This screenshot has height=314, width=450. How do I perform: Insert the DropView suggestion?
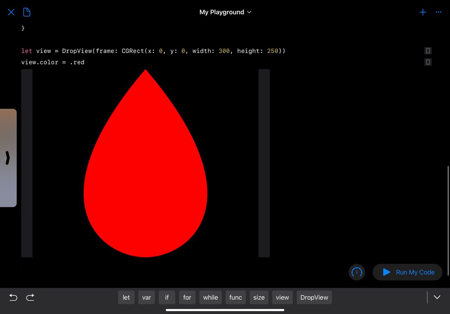(314, 297)
